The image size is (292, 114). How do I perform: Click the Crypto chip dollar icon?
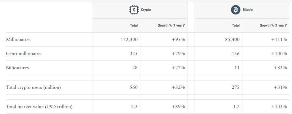point(134,10)
